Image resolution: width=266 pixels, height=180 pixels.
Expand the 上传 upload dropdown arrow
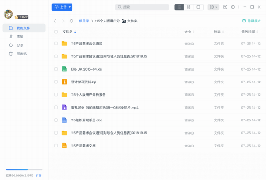click(70, 7)
